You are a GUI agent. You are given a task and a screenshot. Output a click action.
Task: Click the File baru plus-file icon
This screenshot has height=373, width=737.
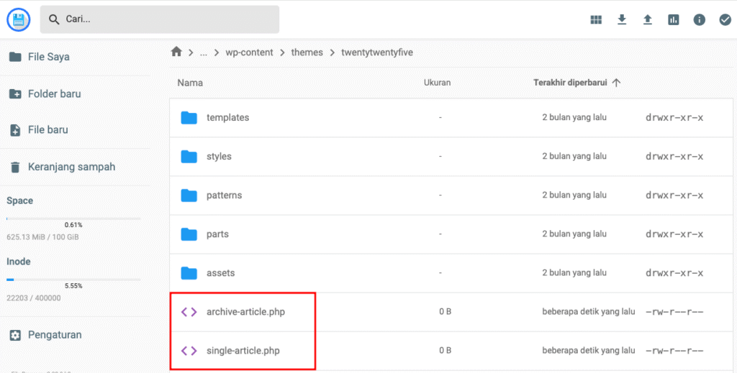pos(15,130)
